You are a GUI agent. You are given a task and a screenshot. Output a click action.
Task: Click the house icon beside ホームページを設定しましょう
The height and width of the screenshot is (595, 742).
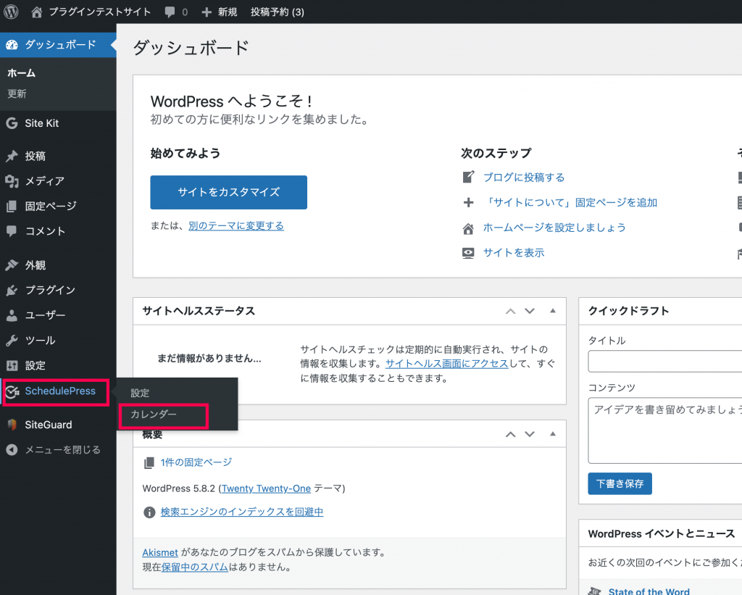pos(468,228)
